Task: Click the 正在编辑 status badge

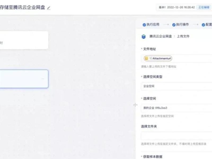Action: click(x=204, y=7)
